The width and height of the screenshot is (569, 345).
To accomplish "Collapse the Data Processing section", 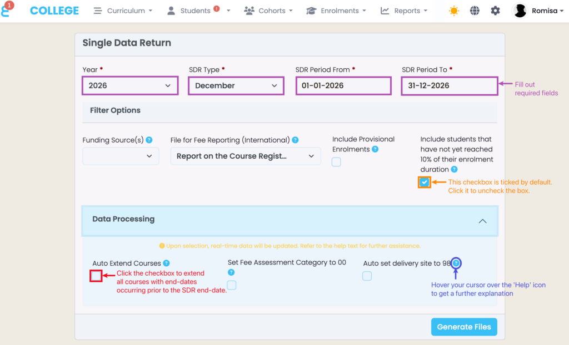I will click(482, 221).
